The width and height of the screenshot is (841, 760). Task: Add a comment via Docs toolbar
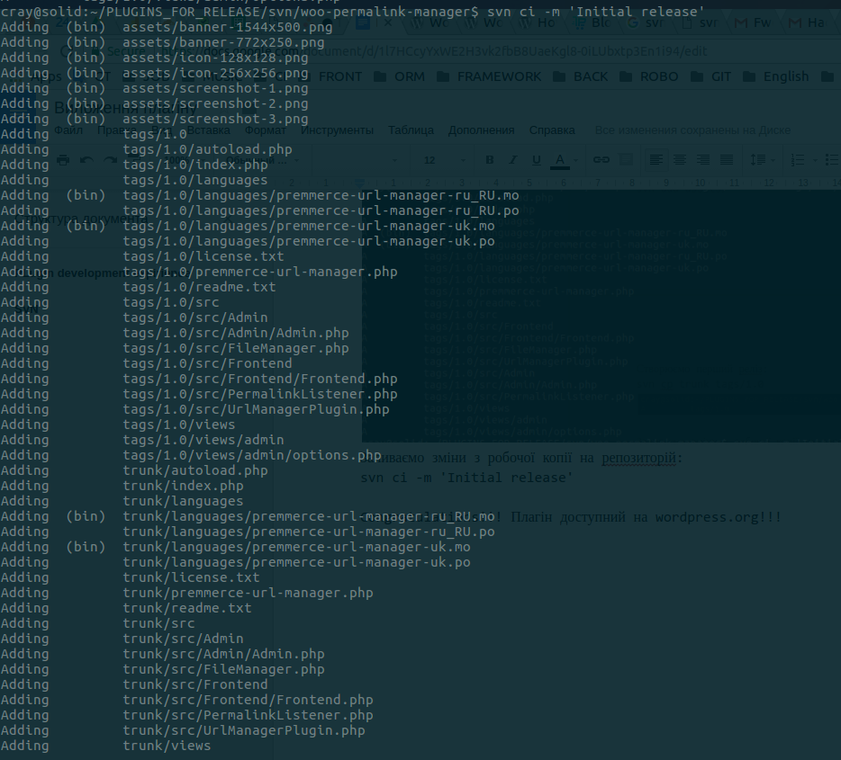pyautogui.click(x=626, y=159)
